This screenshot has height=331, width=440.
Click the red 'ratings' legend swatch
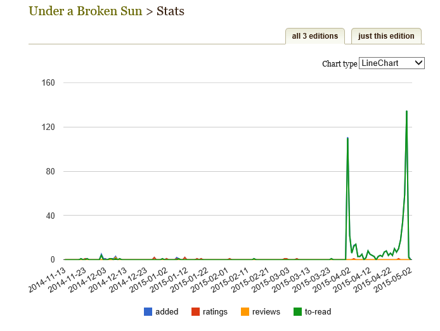(x=196, y=311)
